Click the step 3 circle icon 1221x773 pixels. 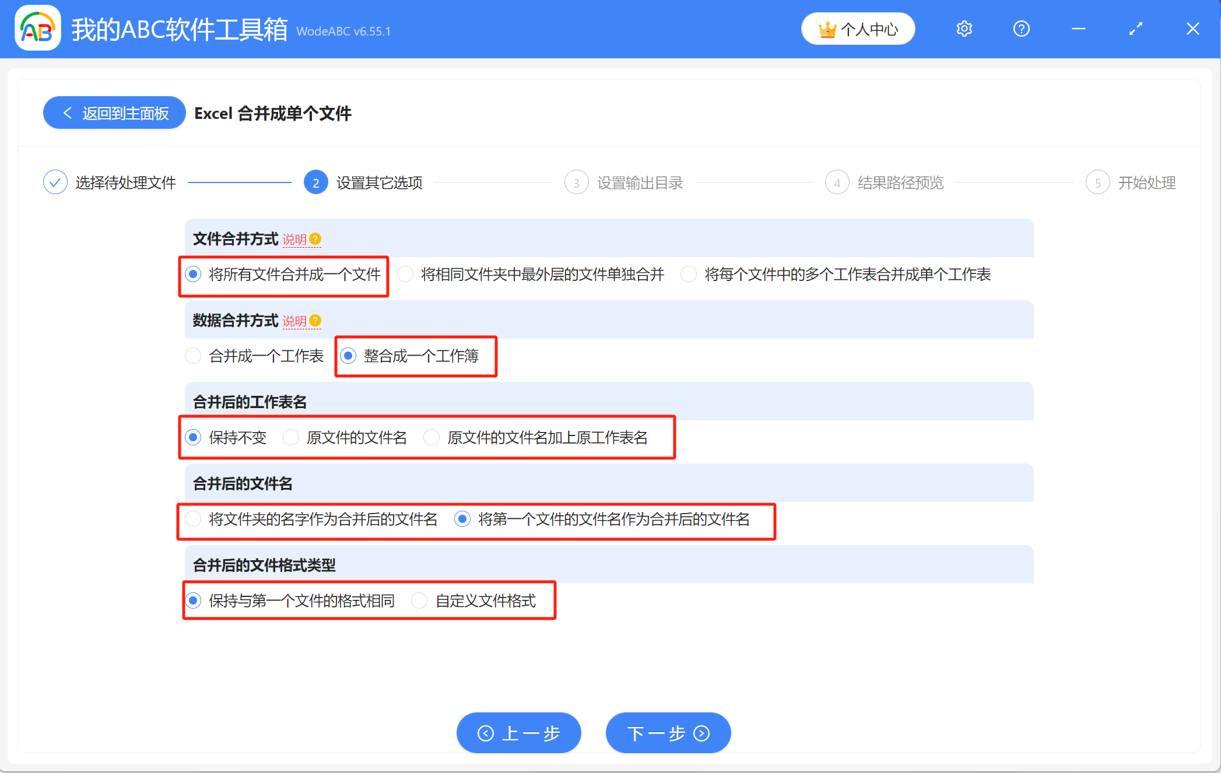point(576,183)
